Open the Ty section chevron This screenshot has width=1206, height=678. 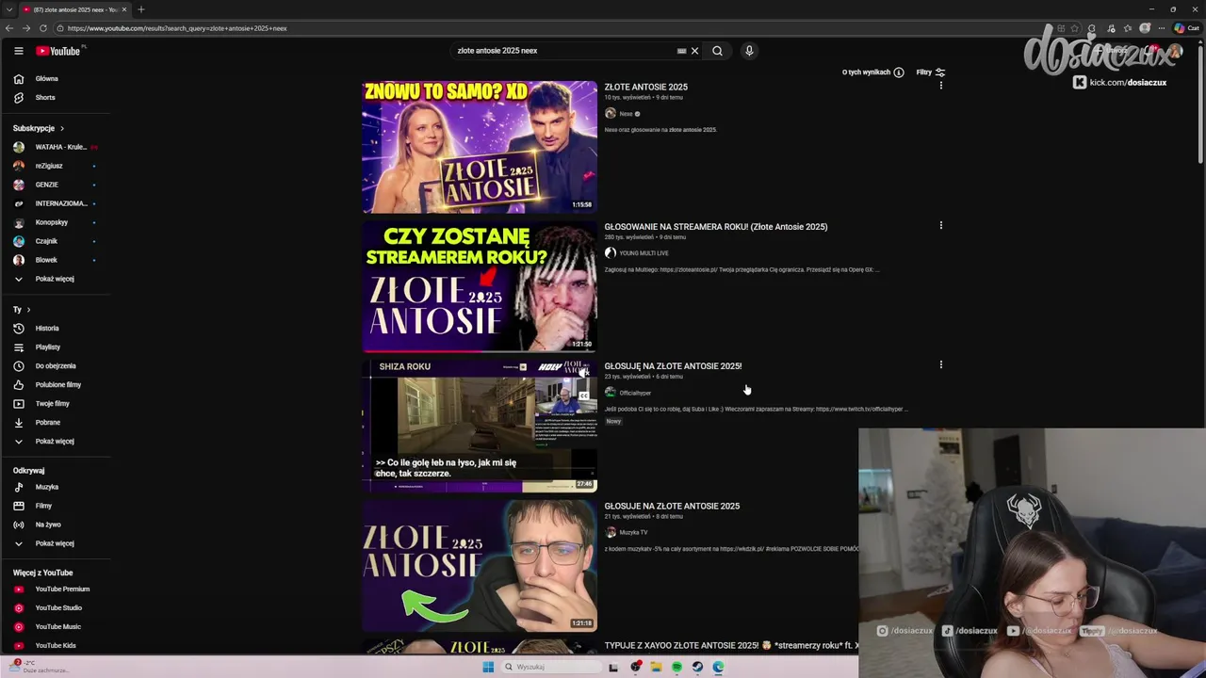click(x=28, y=310)
